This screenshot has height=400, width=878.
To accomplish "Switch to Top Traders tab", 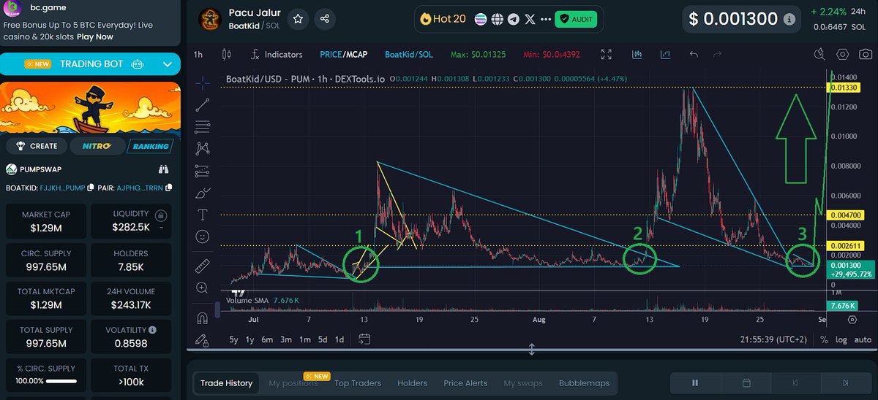I will 359,383.
